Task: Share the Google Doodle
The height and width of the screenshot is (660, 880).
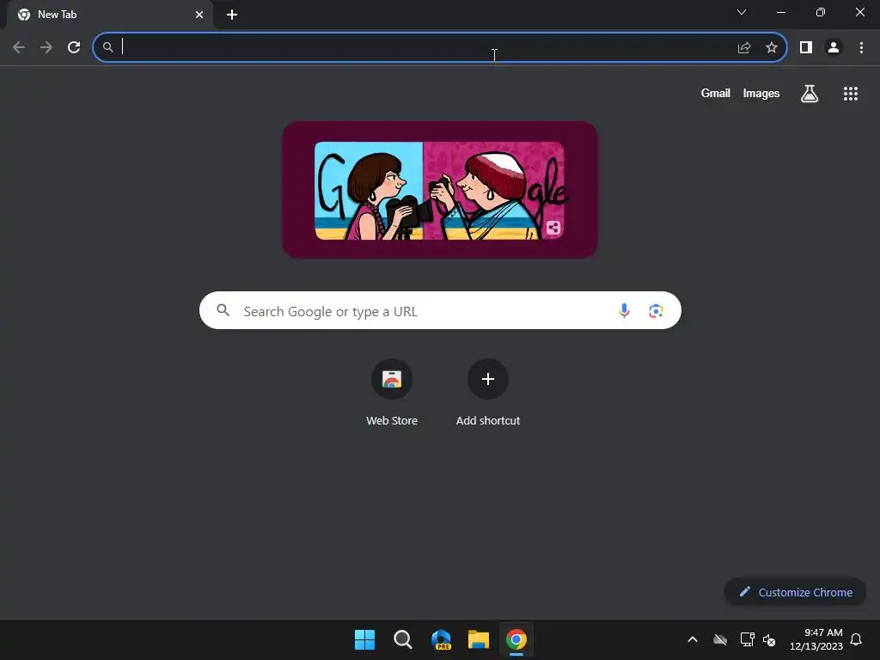Action: coord(553,228)
